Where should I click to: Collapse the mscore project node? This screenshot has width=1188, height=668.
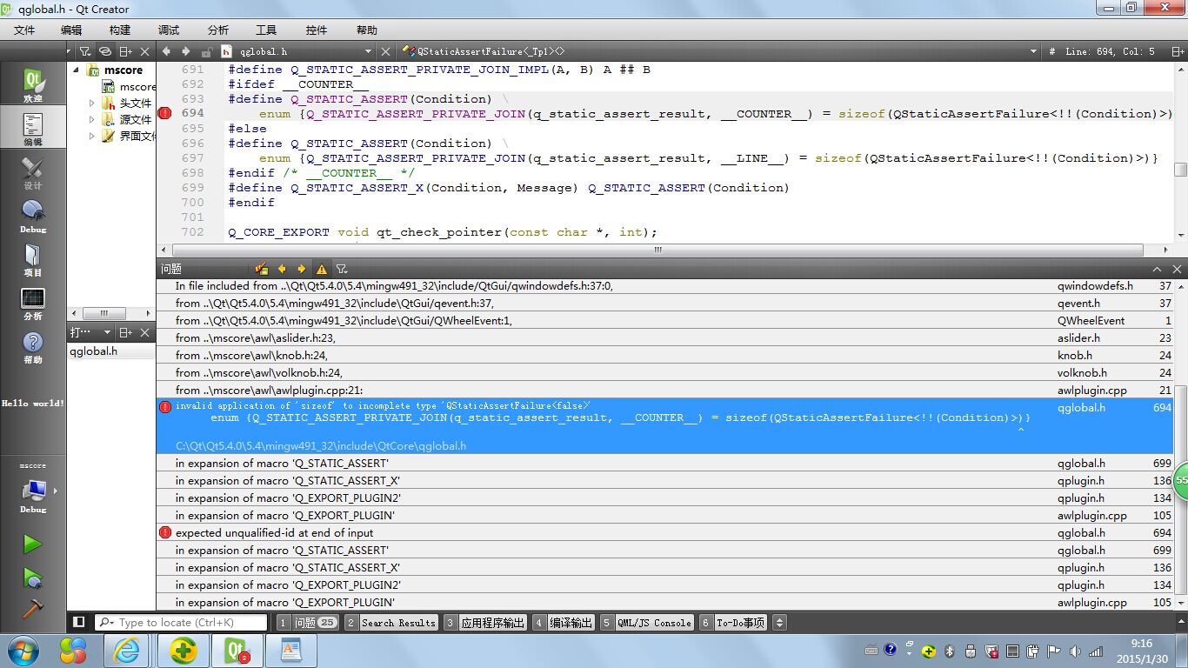(x=77, y=70)
